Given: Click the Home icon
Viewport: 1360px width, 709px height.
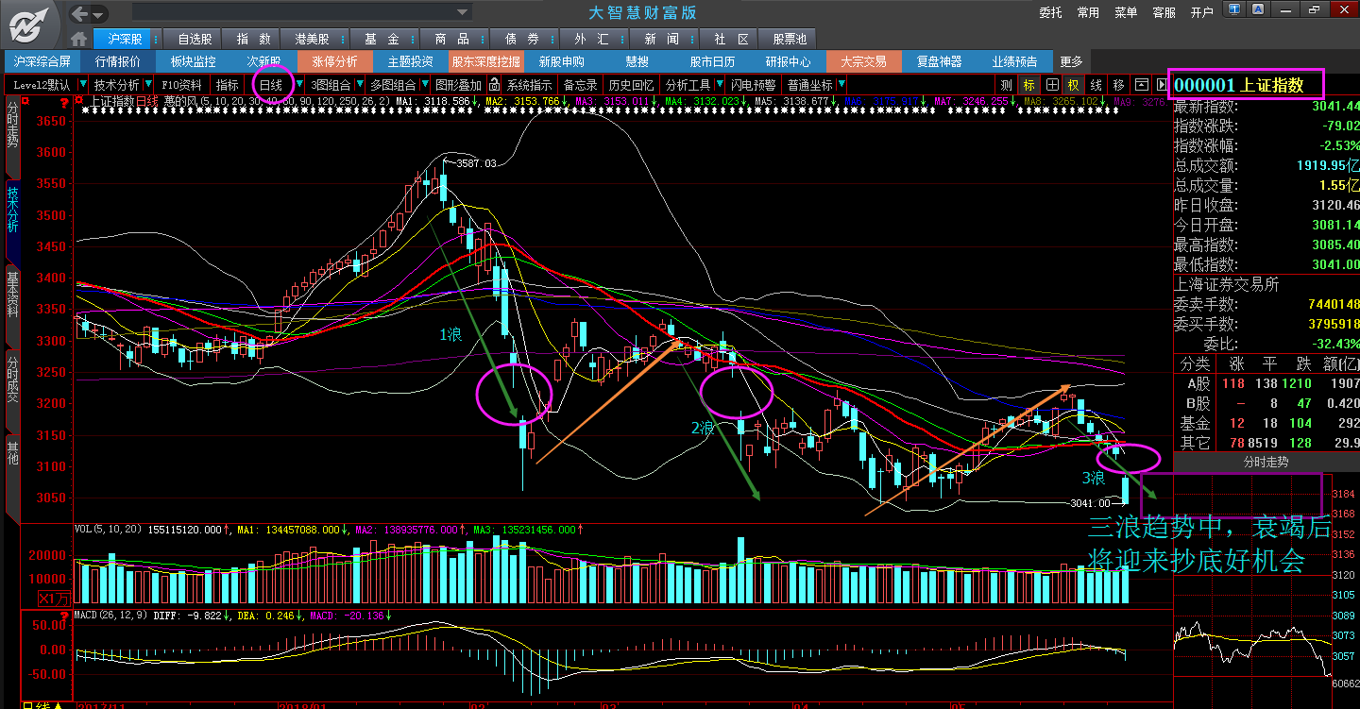Looking at the screenshot, I should 79,40.
